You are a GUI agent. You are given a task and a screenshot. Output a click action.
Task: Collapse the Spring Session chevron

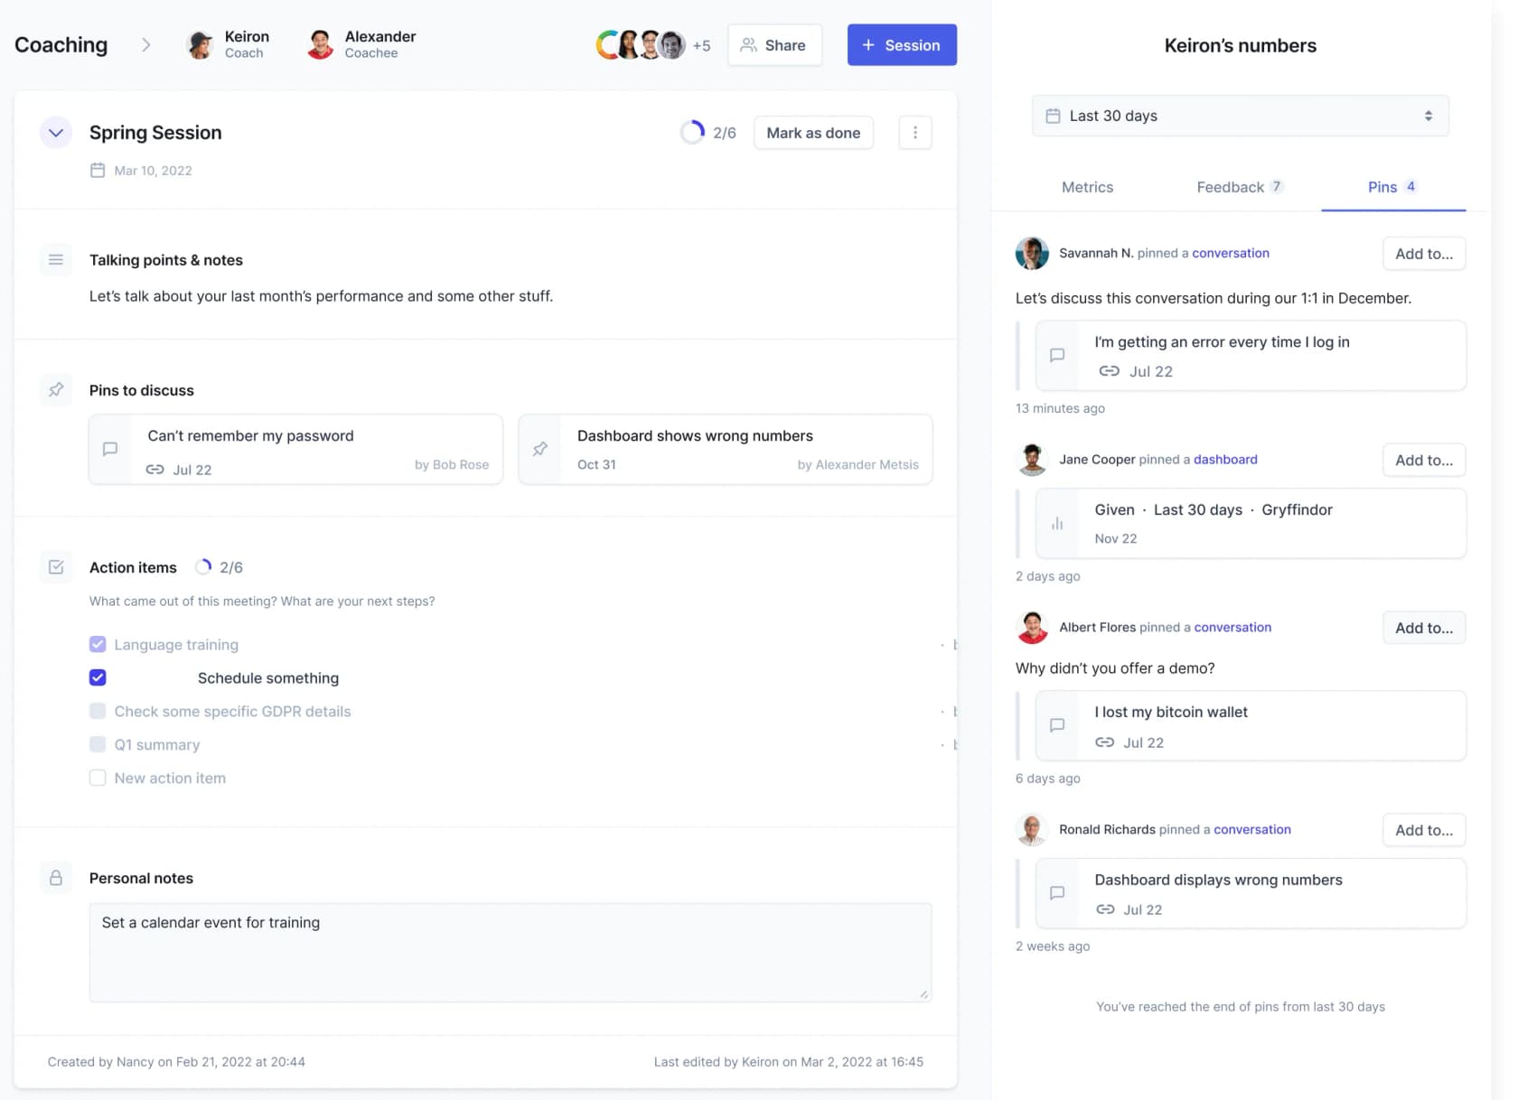pos(55,133)
